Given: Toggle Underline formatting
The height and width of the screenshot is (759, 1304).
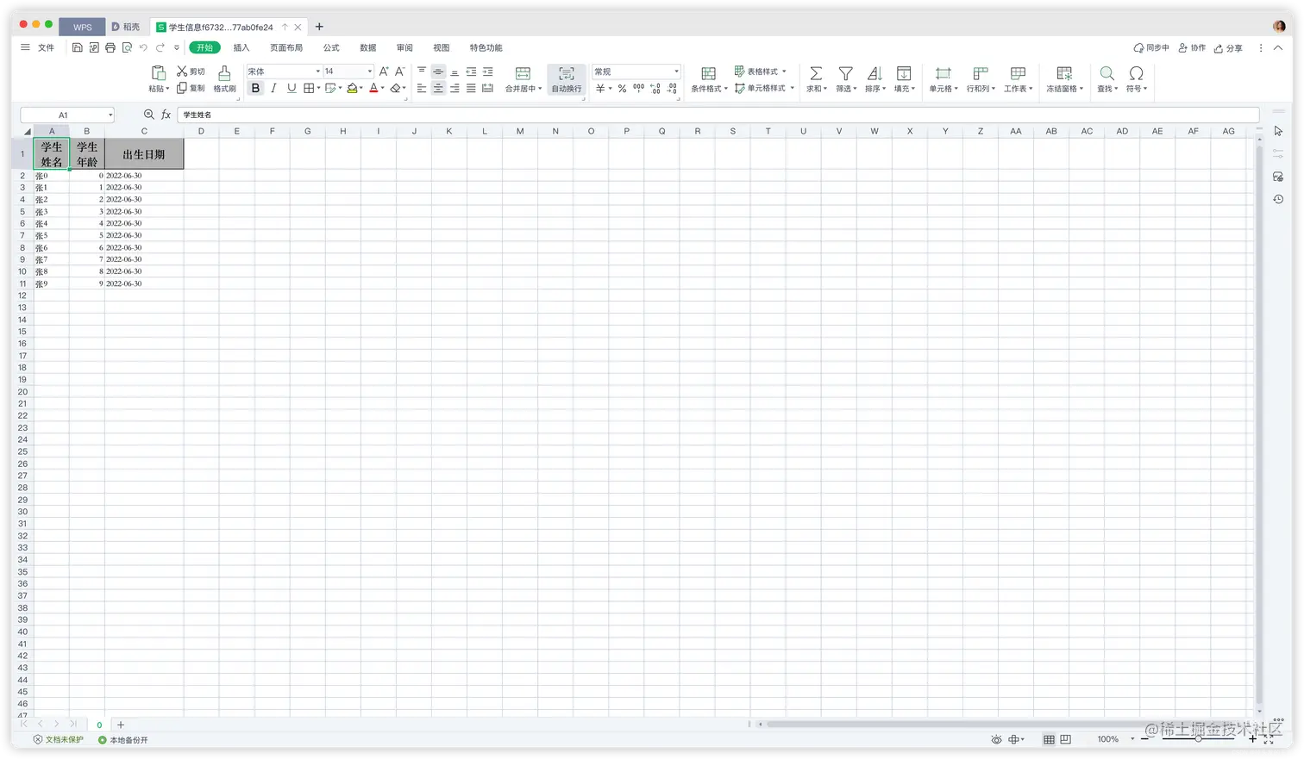Looking at the screenshot, I should [x=292, y=88].
